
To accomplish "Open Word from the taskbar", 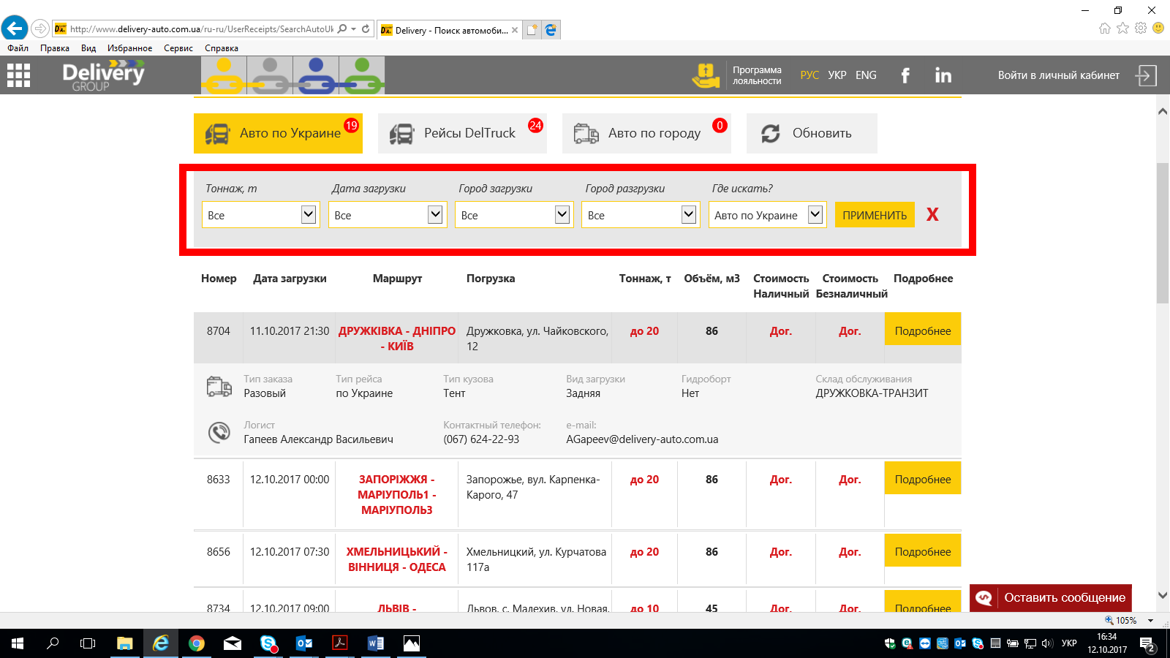I will (x=376, y=643).
